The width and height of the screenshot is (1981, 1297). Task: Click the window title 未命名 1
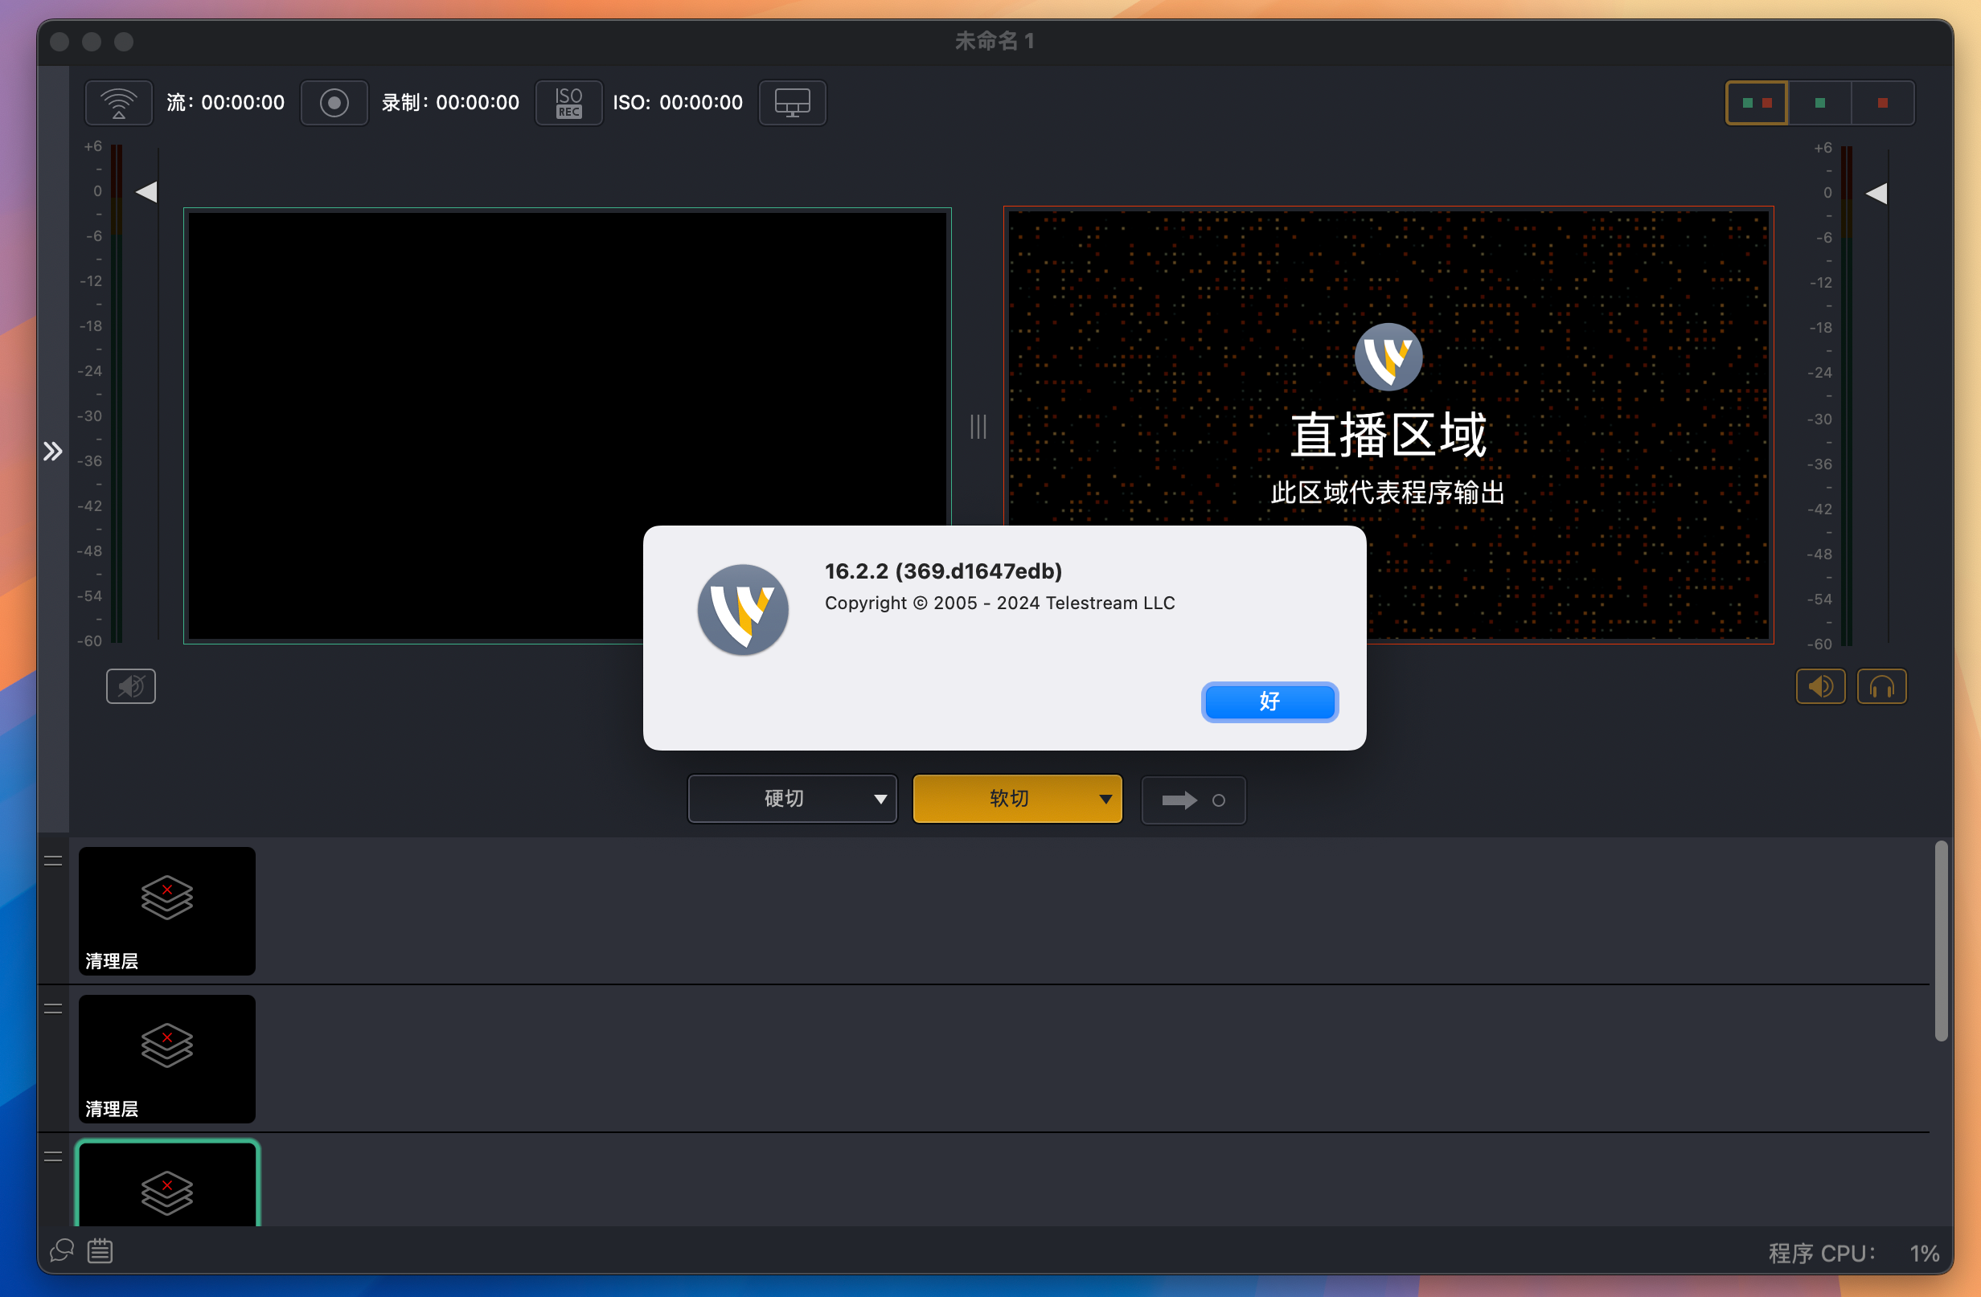tap(995, 41)
